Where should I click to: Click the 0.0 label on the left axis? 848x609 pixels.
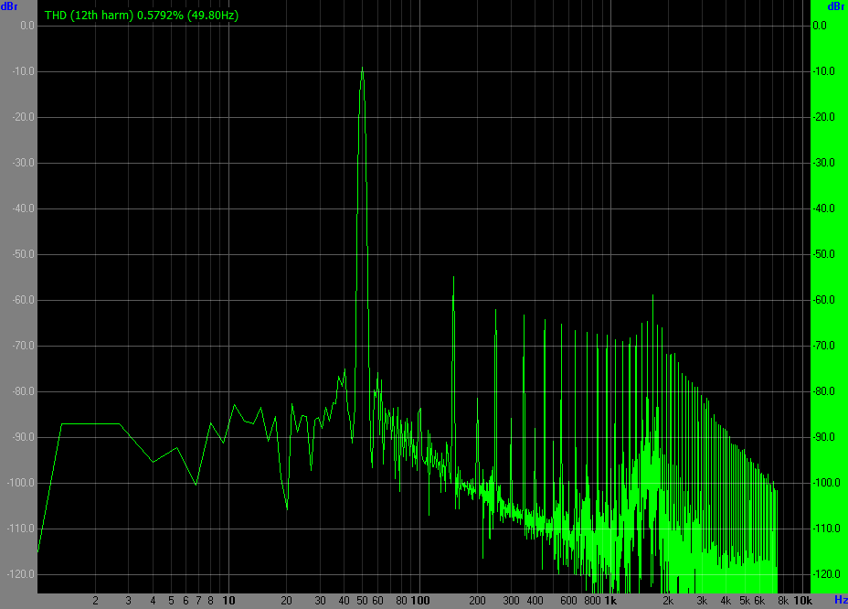coord(27,26)
